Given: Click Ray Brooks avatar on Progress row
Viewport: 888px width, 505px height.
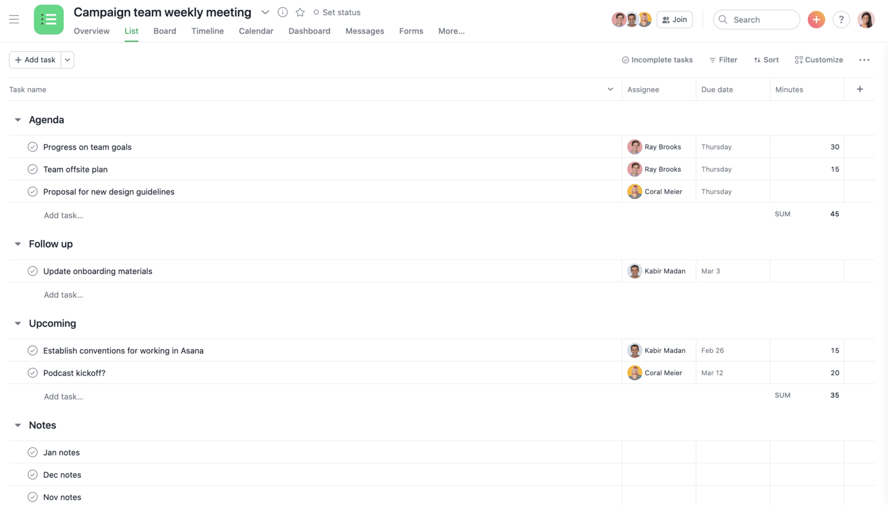Looking at the screenshot, I should [x=635, y=147].
